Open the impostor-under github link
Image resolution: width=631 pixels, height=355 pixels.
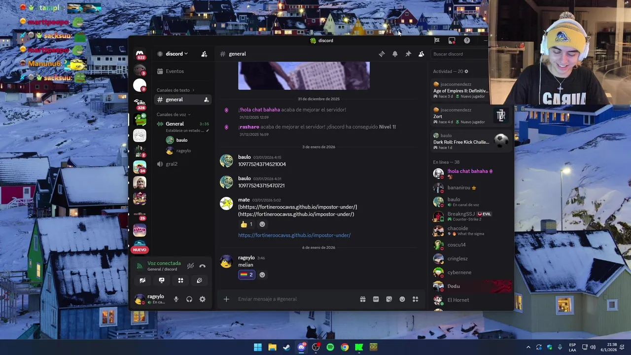coord(294,235)
